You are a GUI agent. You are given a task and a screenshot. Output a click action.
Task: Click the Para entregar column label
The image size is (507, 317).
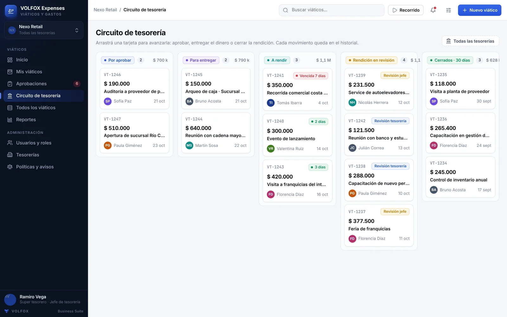(x=201, y=60)
